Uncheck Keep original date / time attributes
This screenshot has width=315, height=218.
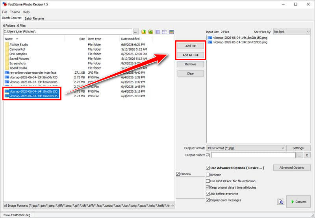pos(208,187)
